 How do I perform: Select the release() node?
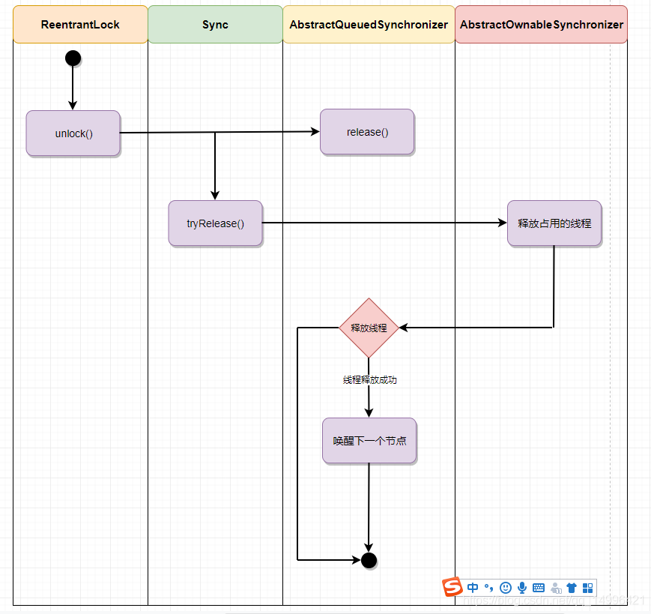tap(367, 132)
